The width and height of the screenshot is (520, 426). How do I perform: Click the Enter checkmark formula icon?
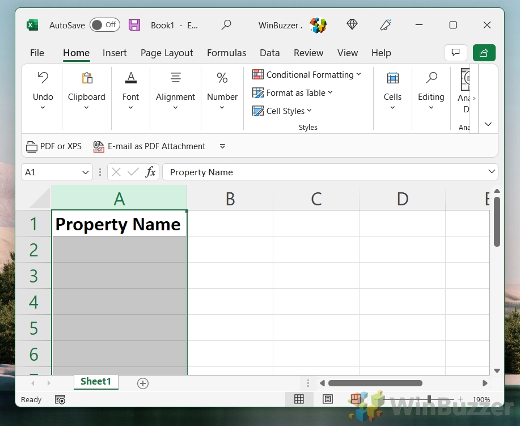point(133,172)
